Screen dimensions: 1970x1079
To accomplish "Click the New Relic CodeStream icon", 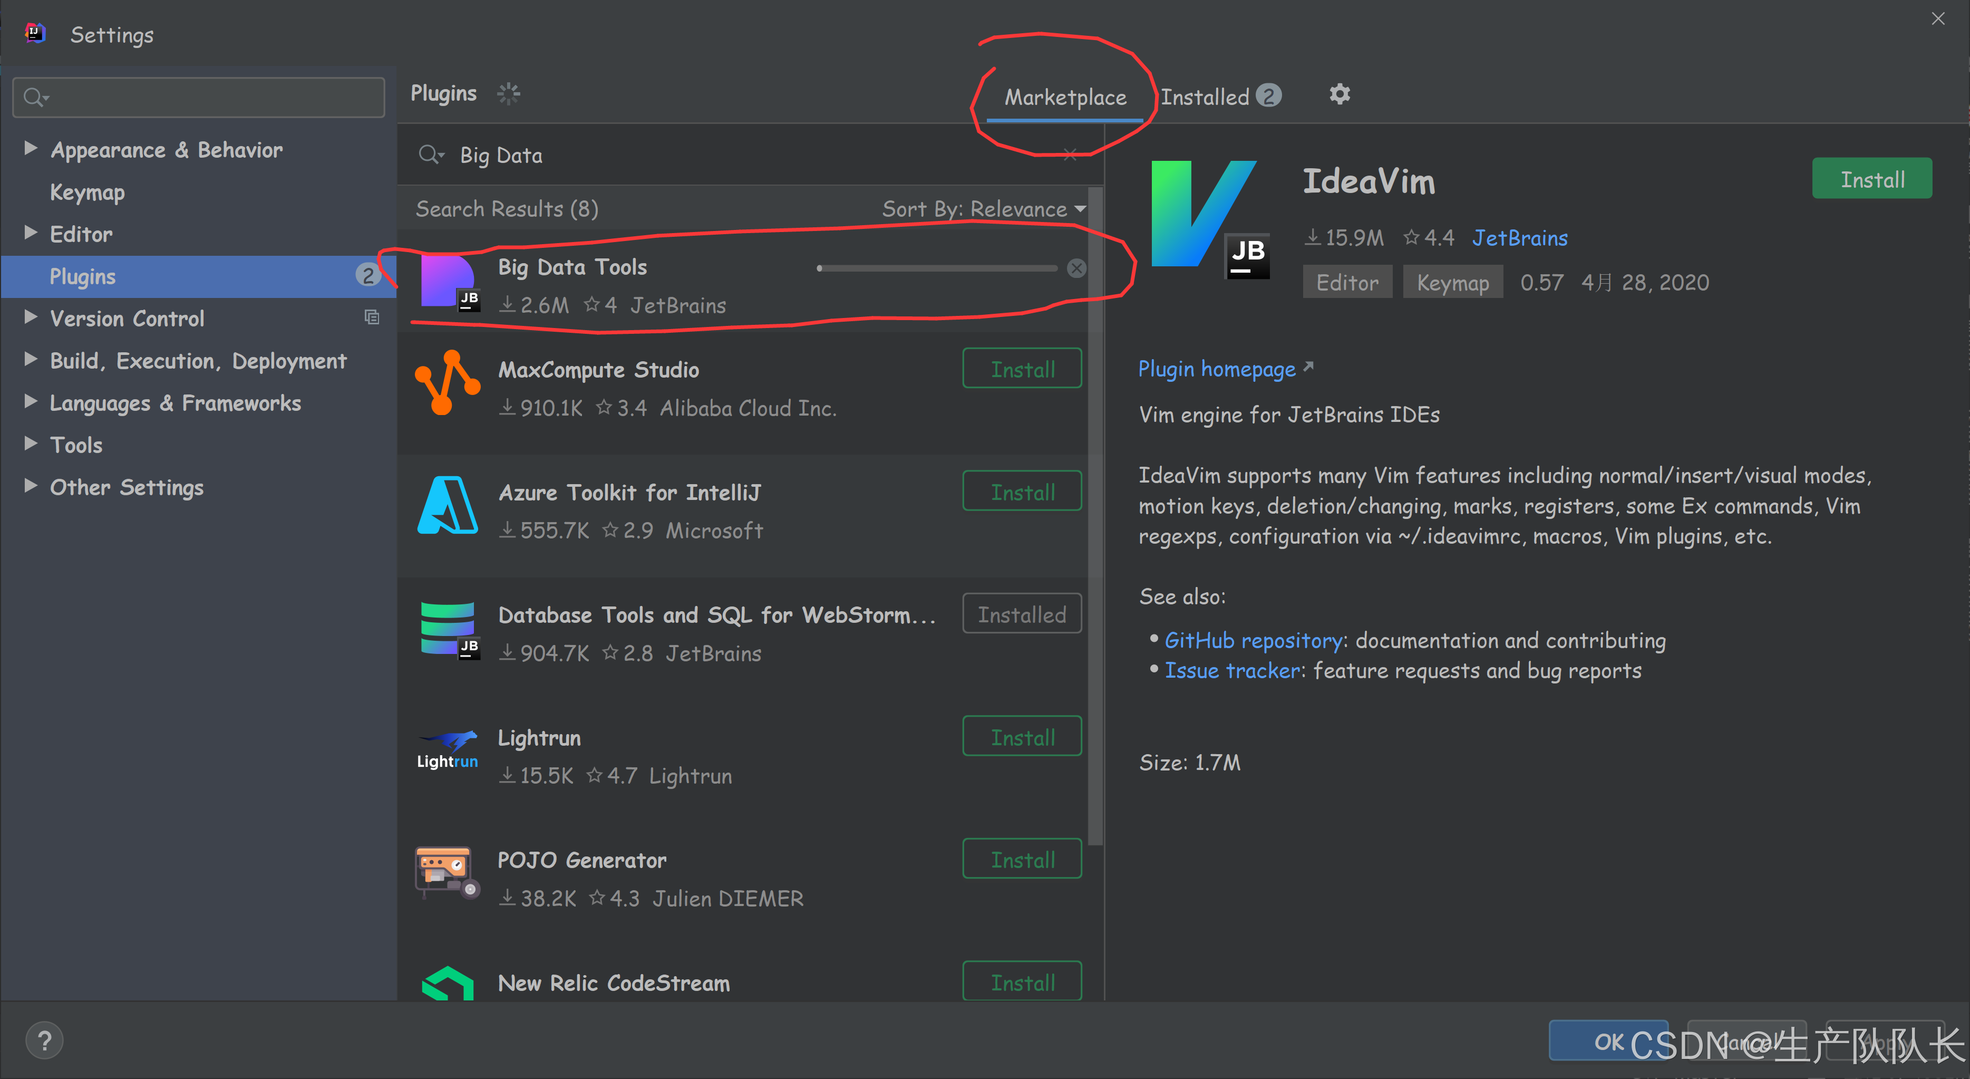I will click(448, 984).
